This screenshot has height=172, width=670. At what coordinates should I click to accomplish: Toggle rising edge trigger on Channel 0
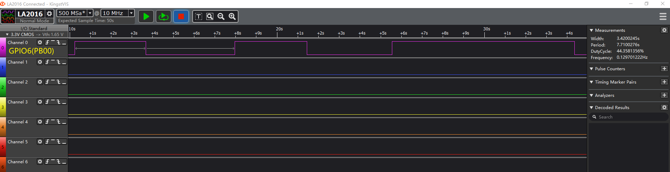point(47,42)
